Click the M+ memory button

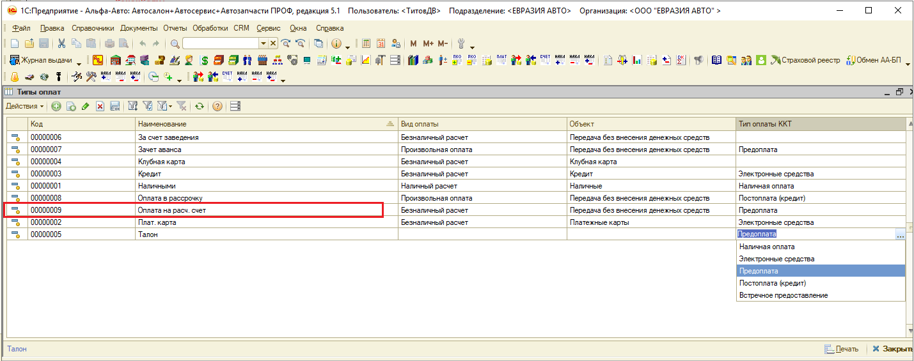pyautogui.click(x=428, y=43)
